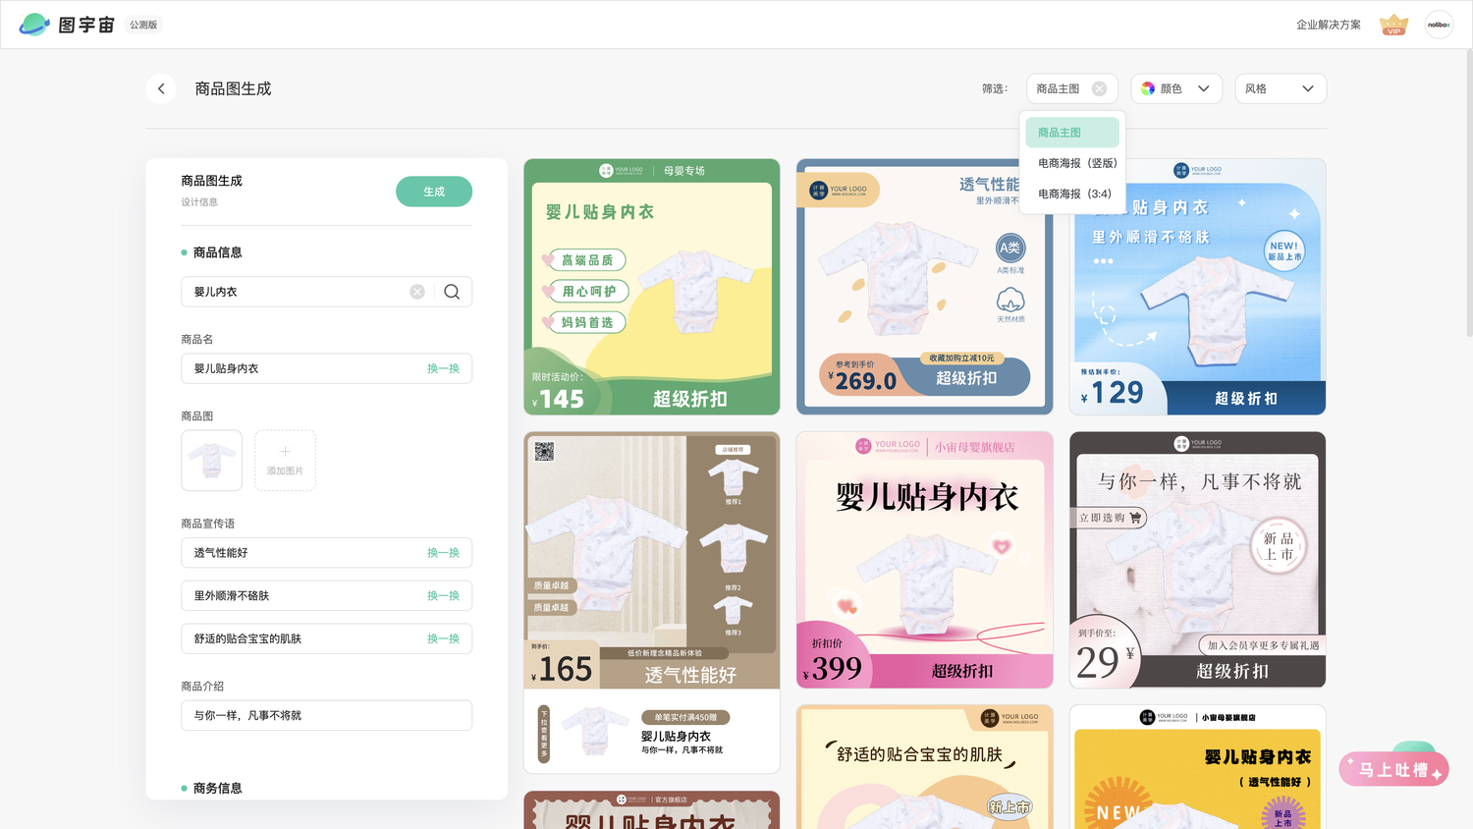The width and height of the screenshot is (1473, 829).
Task: Clear the 婴儿内衣 search text
Action: click(417, 292)
